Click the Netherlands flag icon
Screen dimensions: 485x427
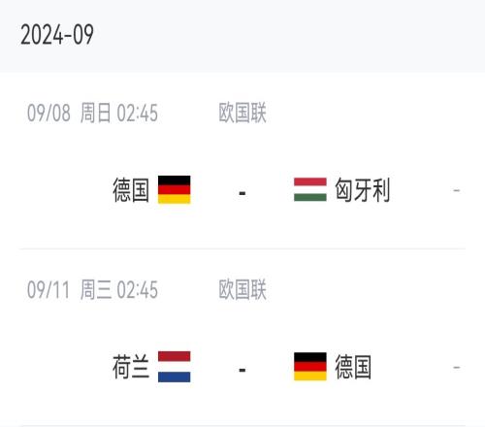pyautogui.click(x=174, y=367)
